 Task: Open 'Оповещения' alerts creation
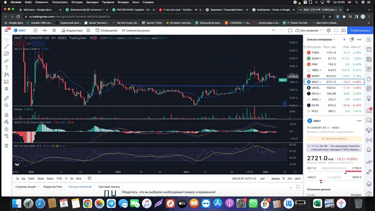coord(106,30)
